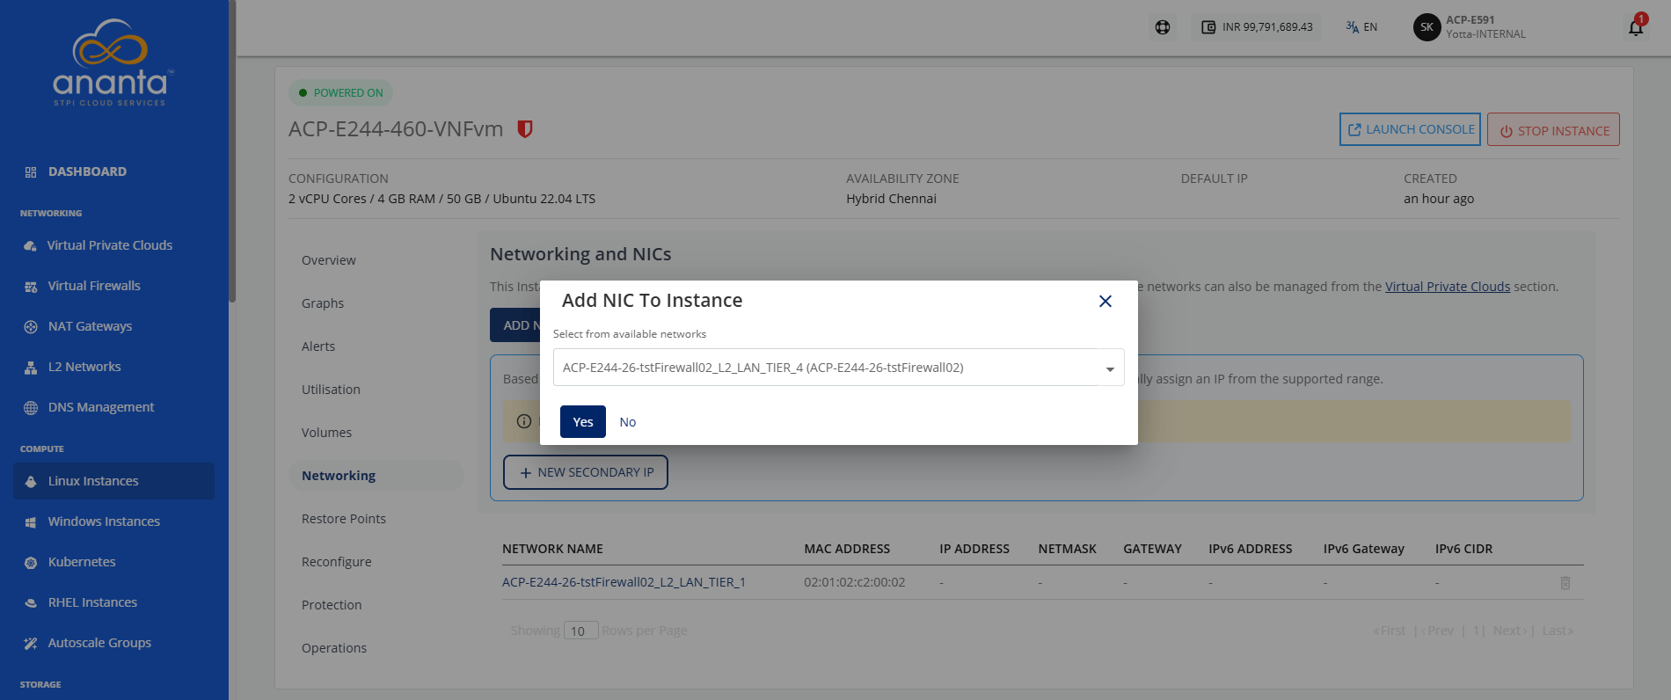
Task: Open the notifications bell
Action: click(x=1636, y=27)
